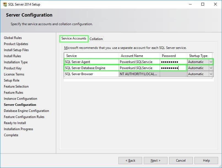This screenshot has width=222, height=168.
Task: Click Install Setup Files step
Action: [x=16, y=50]
